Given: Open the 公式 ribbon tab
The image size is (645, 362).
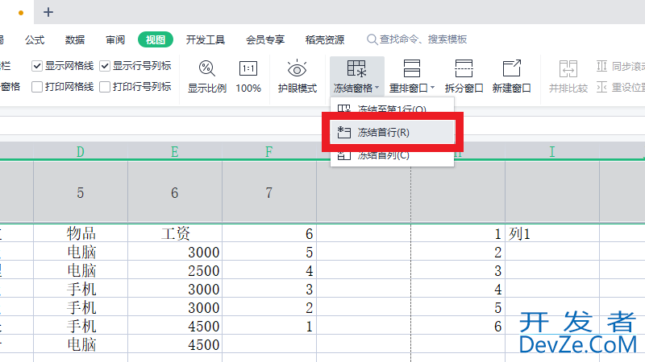Looking at the screenshot, I should coord(35,39).
